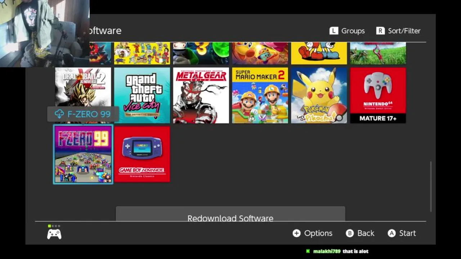This screenshot has height=259, width=461.
Task: Click the "that is alot" chat message
Action: click(x=355, y=251)
